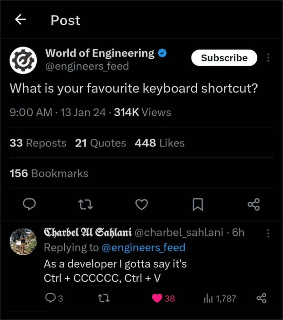Unlike Charbel's reply with the pink heart

point(158,298)
